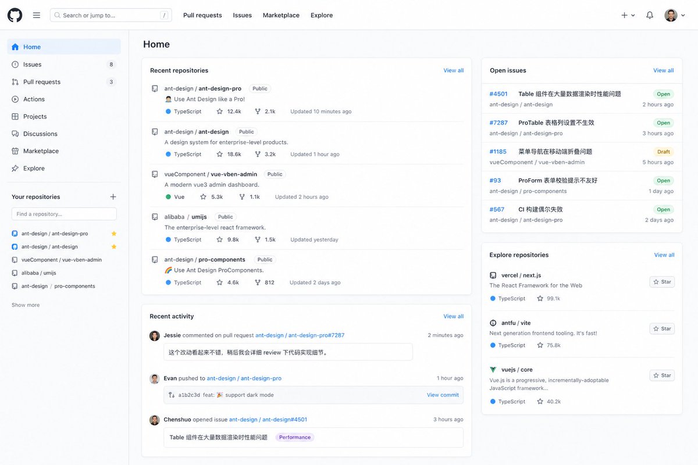Open the hamburger menu icon

pos(37,15)
